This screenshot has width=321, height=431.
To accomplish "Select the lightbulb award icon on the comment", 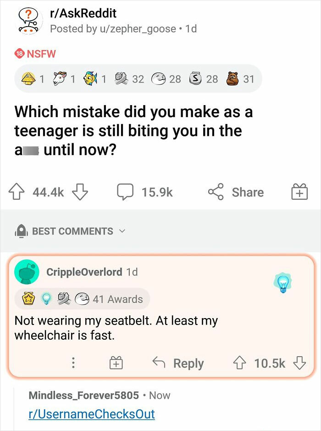I will [283, 281].
